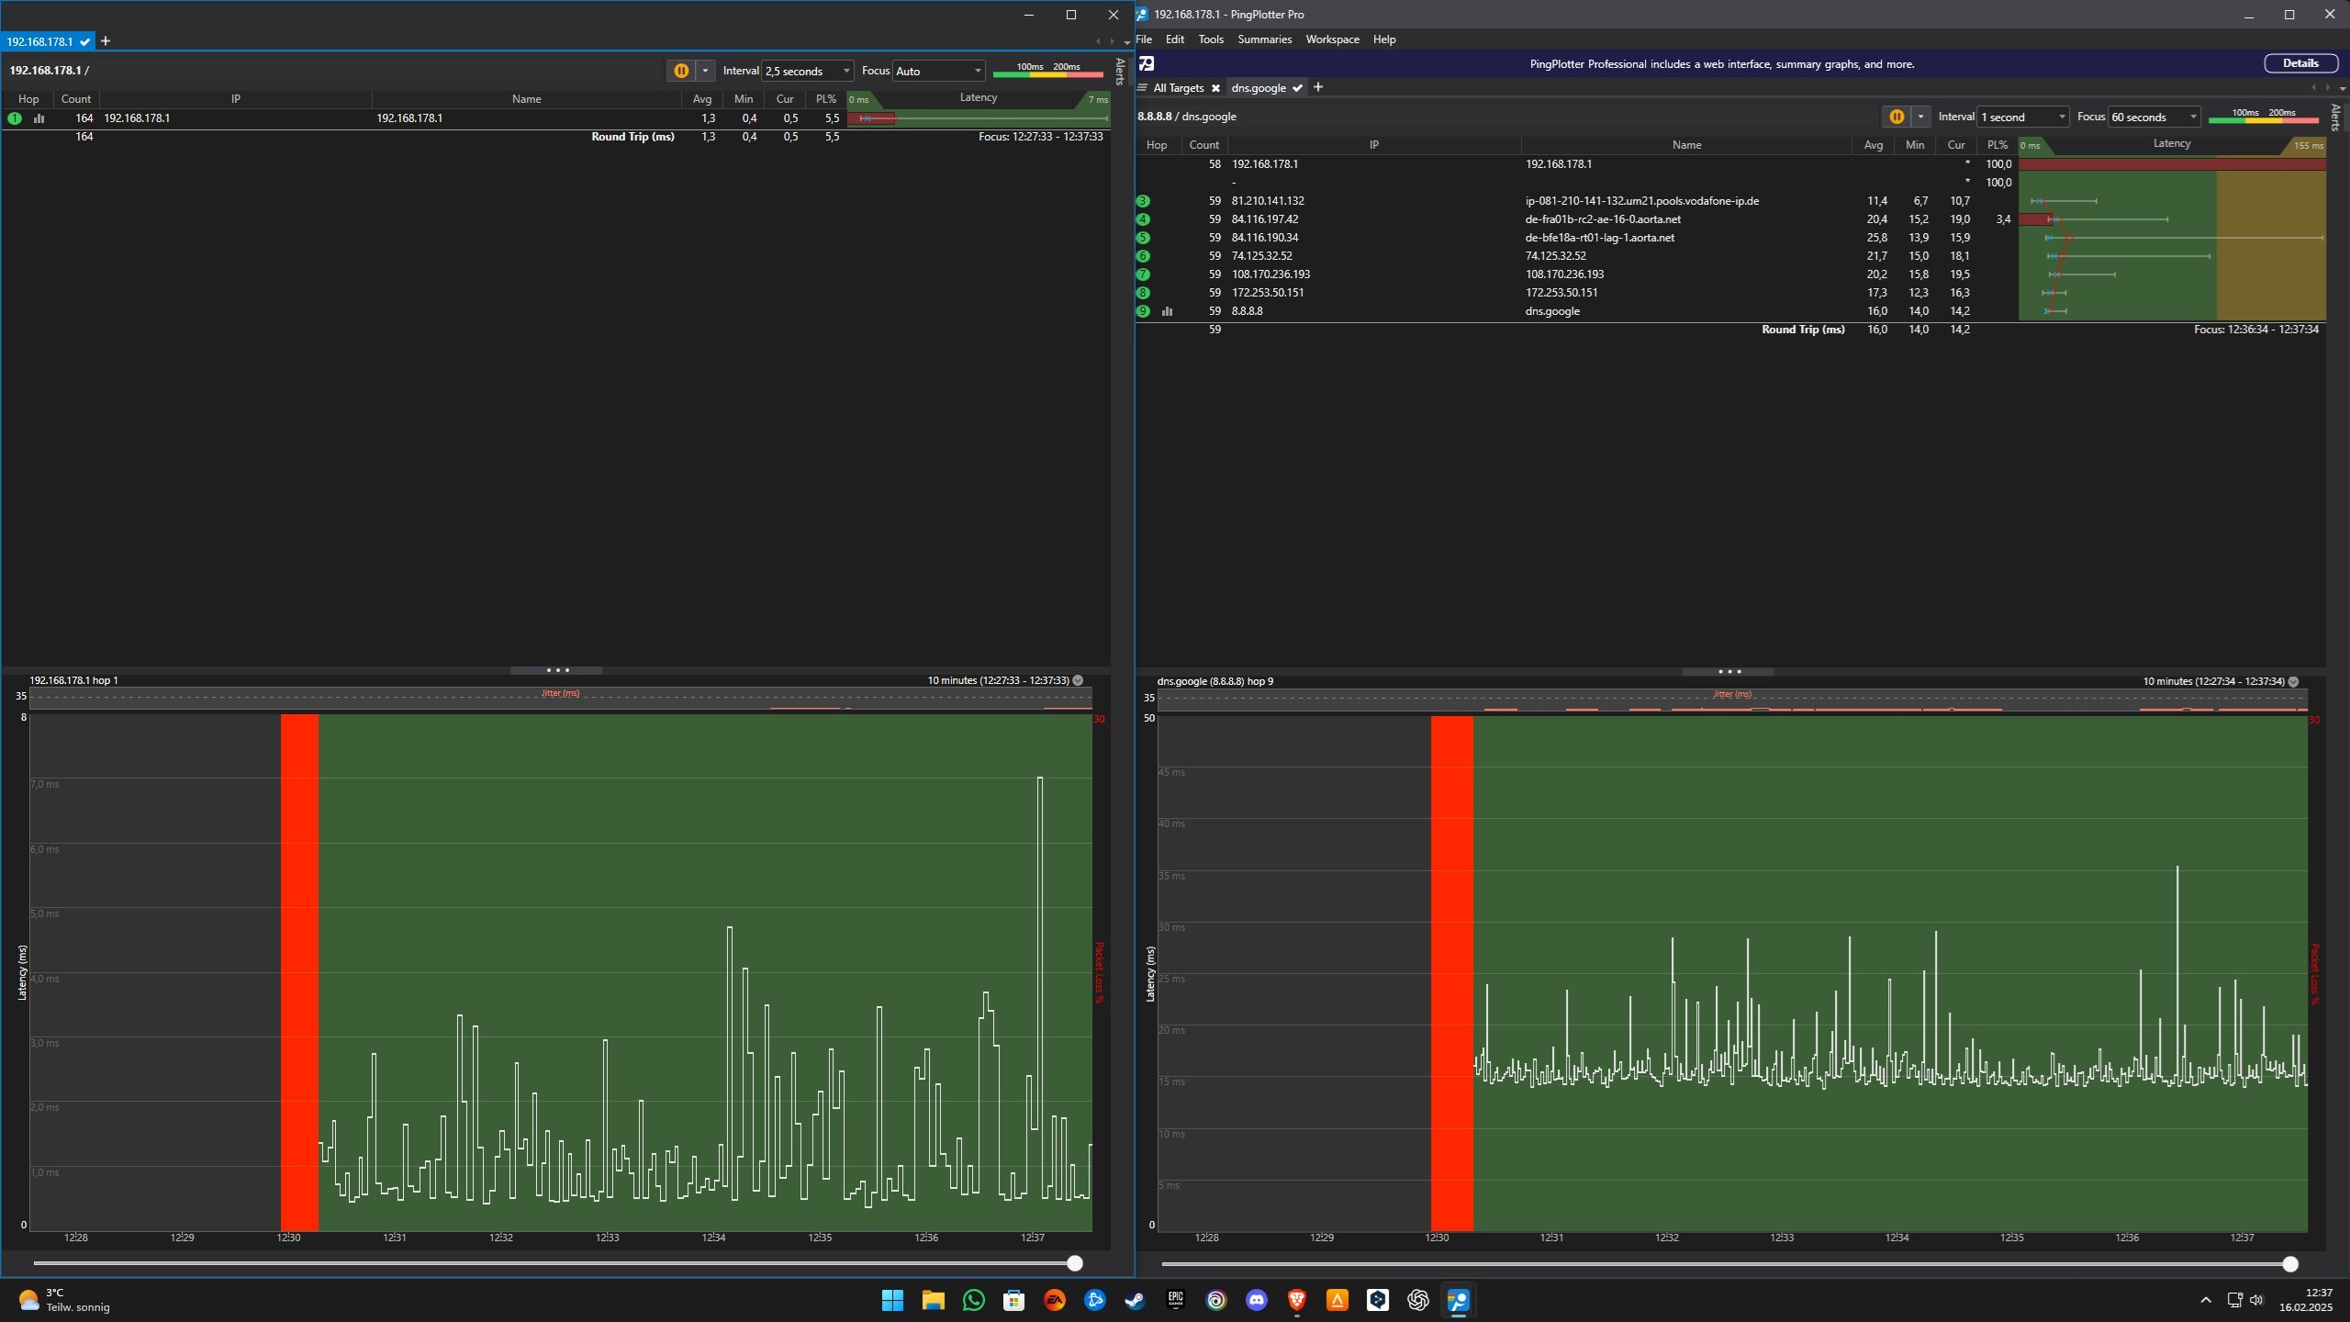Pause tracing of the dns.google target
The height and width of the screenshot is (1322, 2350).
click(x=1896, y=117)
